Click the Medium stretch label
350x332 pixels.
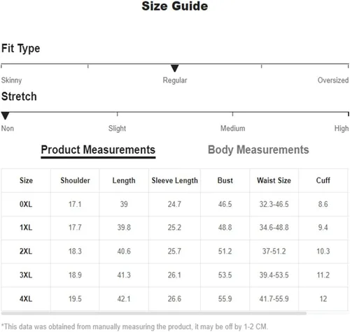pyautogui.click(x=233, y=129)
